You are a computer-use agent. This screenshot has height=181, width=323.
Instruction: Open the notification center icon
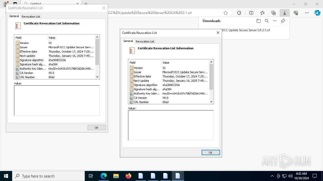pos(315,176)
